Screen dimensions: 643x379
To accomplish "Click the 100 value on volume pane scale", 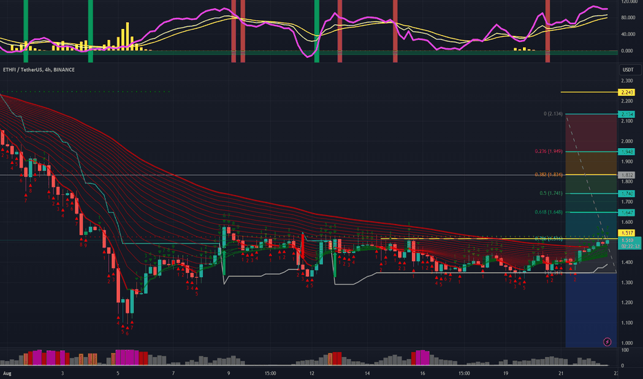I will coord(625,350).
